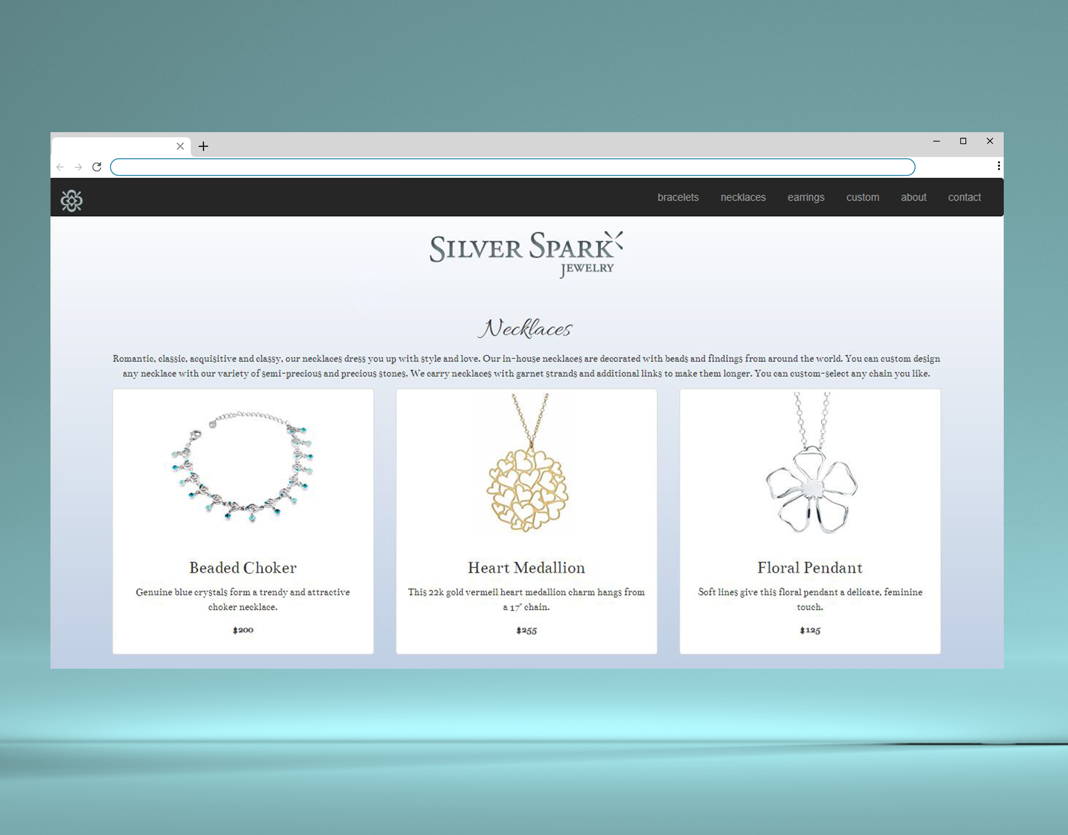The height and width of the screenshot is (835, 1068).
Task: Navigate to the earrings section
Action: pos(806,198)
